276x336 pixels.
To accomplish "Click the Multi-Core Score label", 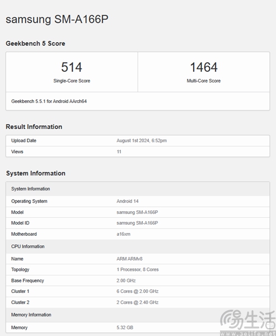I will 204,81.
